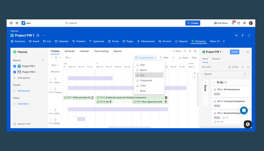Click the board panel Search field
The width and height of the screenshot is (264, 151).
coord(225,74)
